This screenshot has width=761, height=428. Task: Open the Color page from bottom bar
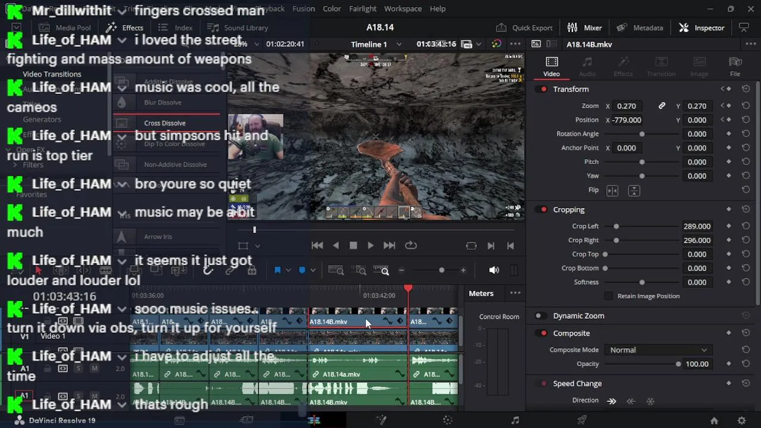pyautogui.click(x=448, y=420)
